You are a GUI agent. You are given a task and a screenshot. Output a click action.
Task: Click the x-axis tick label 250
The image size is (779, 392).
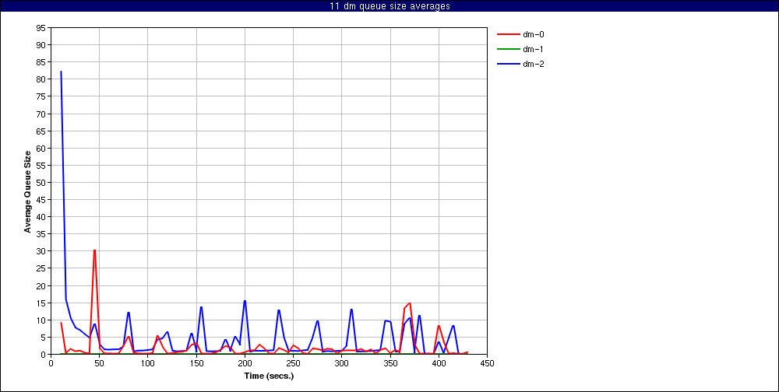pyautogui.click(x=293, y=362)
